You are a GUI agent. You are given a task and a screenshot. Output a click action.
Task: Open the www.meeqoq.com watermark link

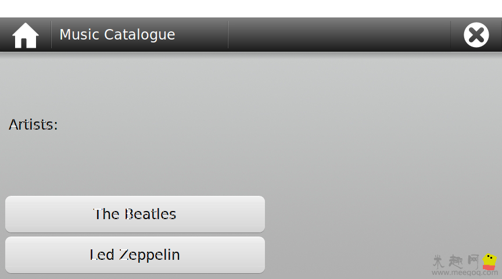(465, 273)
